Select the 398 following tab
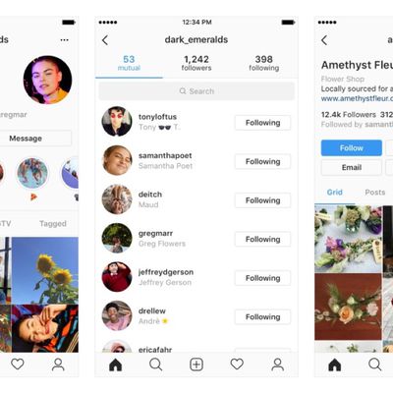 pyautogui.click(x=264, y=63)
